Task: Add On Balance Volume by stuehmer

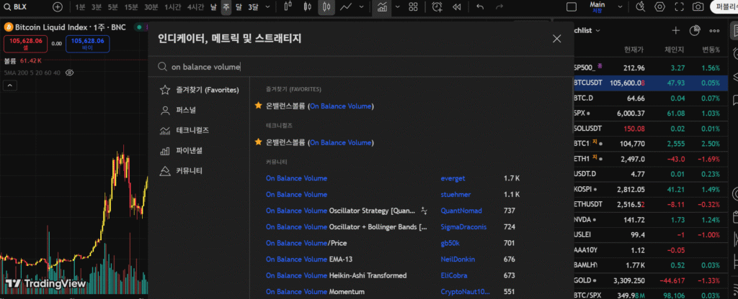Action: pos(296,194)
